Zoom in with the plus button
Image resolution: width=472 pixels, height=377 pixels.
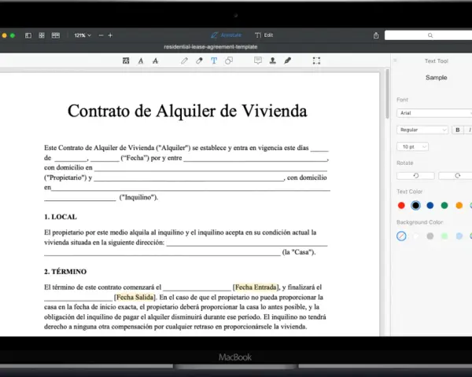(x=110, y=35)
